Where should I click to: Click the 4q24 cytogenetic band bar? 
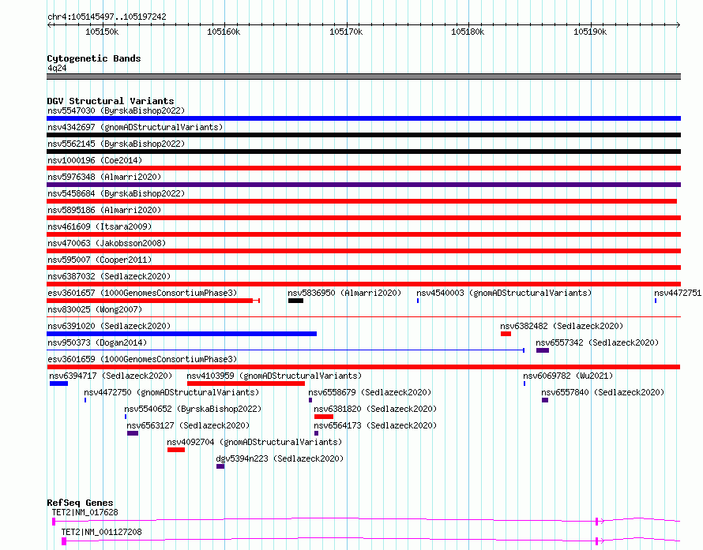(363, 77)
